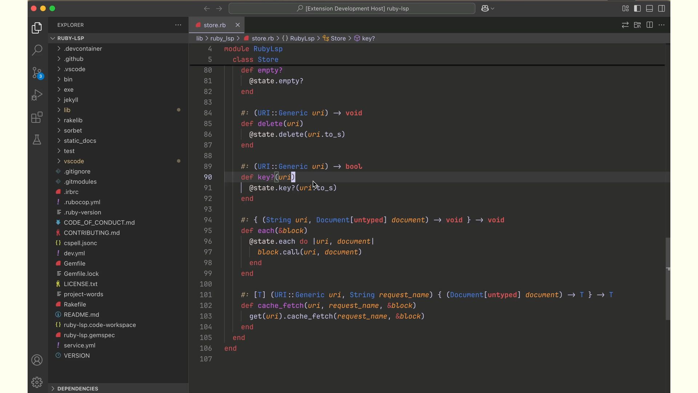Expand the DEPENDENCIES section
Screen dimensions: 698x393
tap(77, 389)
